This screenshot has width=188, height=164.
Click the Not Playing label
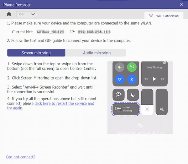click(154, 68)
